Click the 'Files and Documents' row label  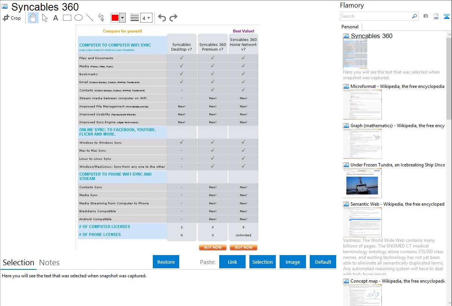(96, 58)
